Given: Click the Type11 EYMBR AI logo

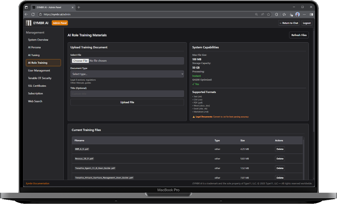Looking at the screenshot, I should click(x=28, y=23).
